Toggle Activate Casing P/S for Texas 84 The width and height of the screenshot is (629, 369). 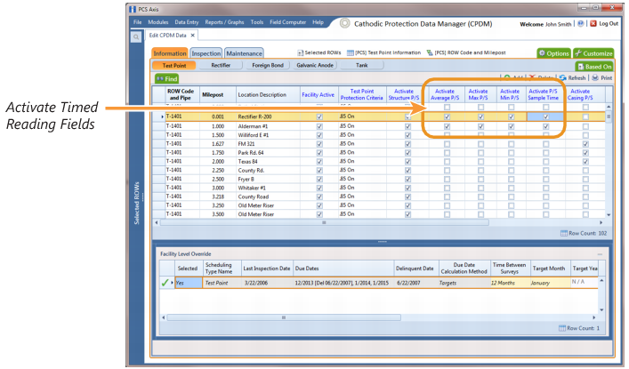point(585,161)
